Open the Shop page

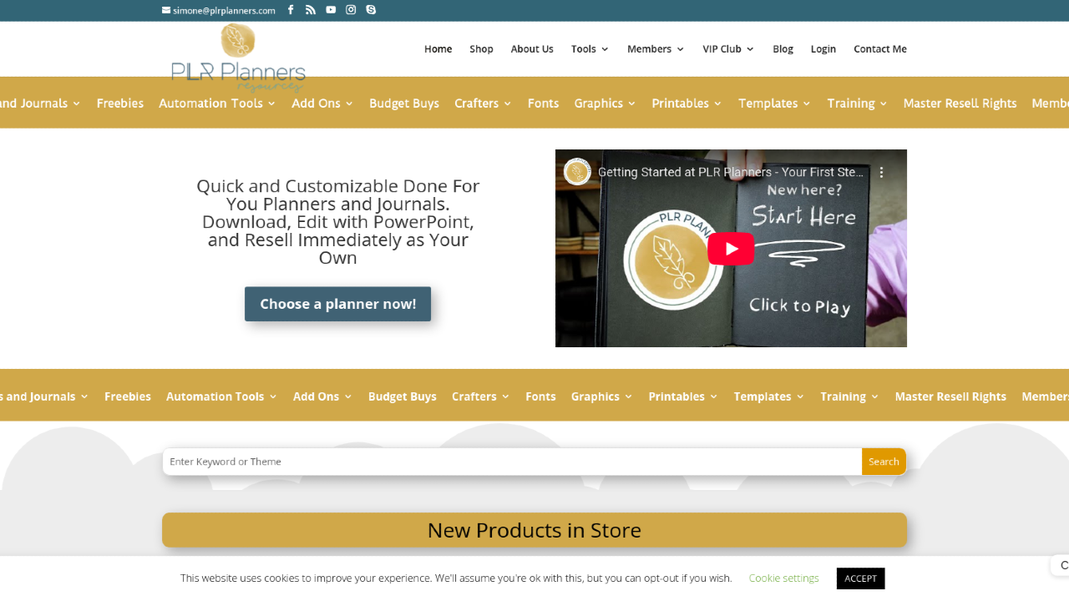481,49
